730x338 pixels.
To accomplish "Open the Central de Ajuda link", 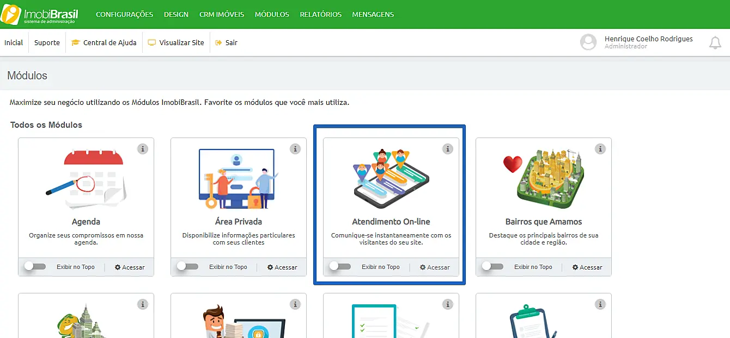I will tap(104, 43).
